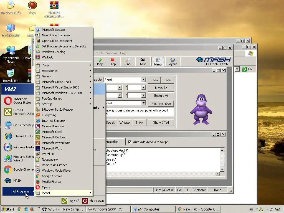This screenshot has width=284, height=213.
Task: Click the Shut Down button
Action: 93,201
